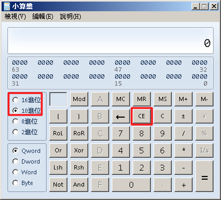Click the bit group above label 47

tap(123, 63)
